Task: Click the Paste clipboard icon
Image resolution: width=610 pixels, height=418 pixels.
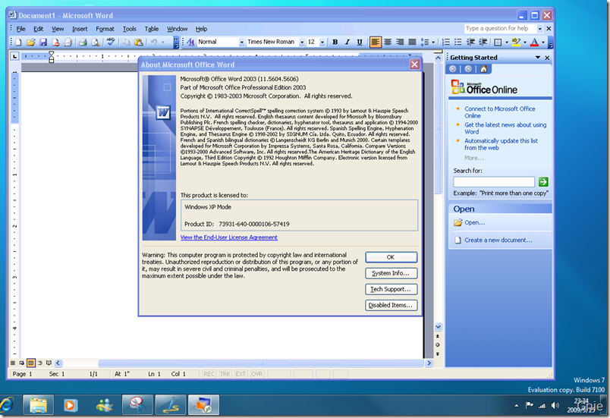Action: (x=138, y=42)
